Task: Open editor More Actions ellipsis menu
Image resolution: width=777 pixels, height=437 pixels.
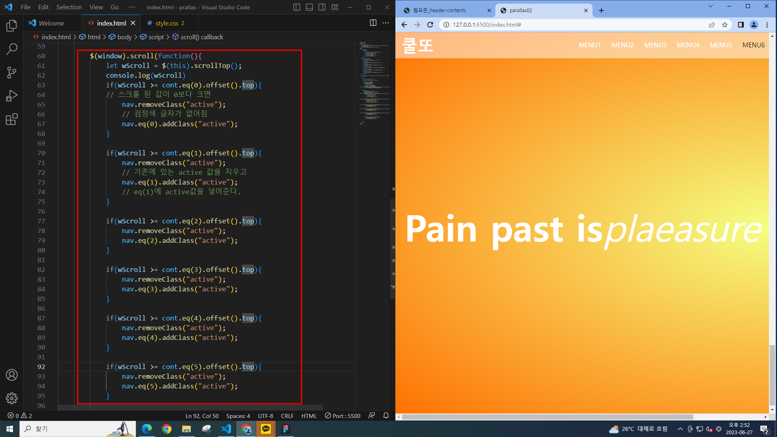Action: pyautogui.click(x=386, y=23)
